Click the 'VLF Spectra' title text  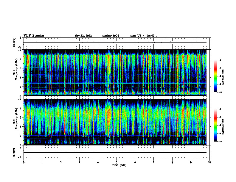(34, 36)
